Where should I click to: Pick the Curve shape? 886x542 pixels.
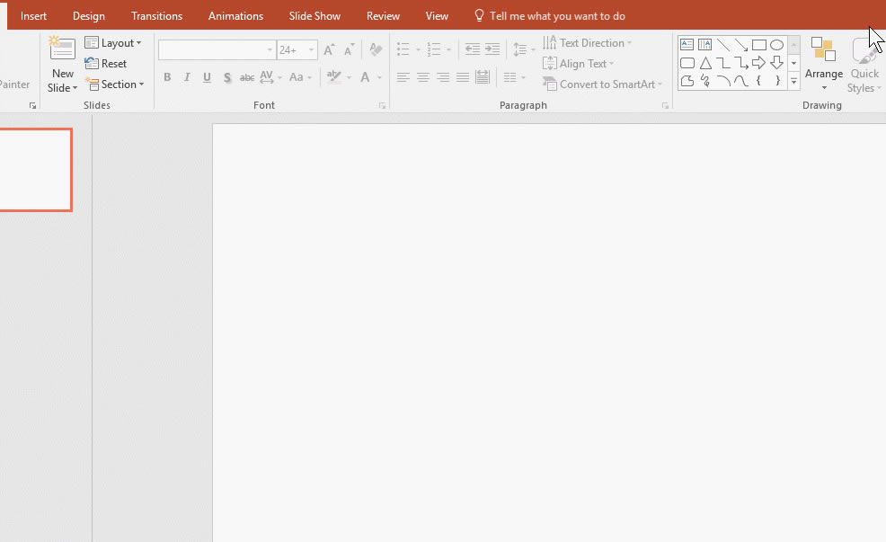(740, 81)
